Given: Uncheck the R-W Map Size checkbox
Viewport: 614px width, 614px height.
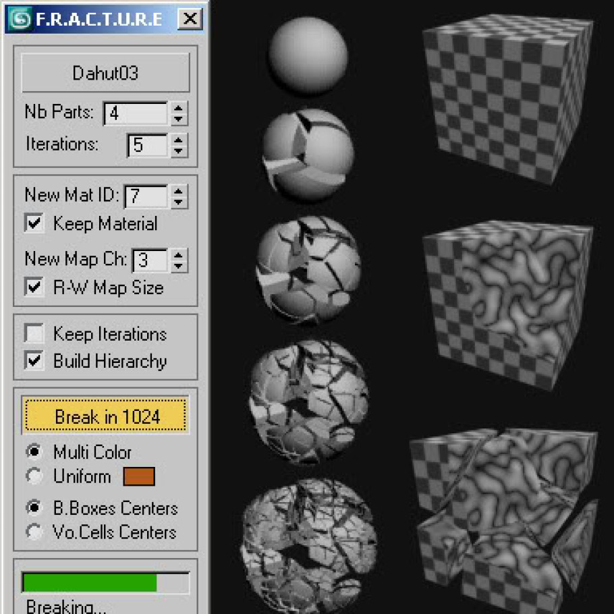Looking at the screenshot, I should click(x=34, y=287).
